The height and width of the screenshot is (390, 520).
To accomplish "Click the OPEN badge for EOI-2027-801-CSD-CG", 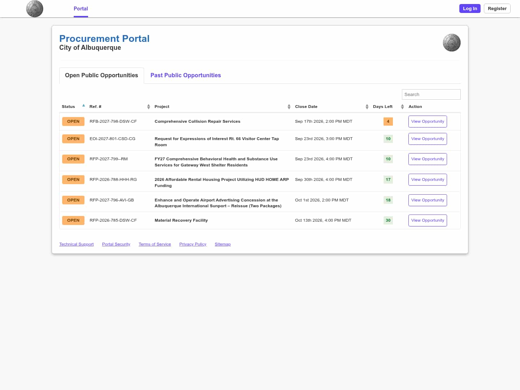I will (x=73, y=139).
